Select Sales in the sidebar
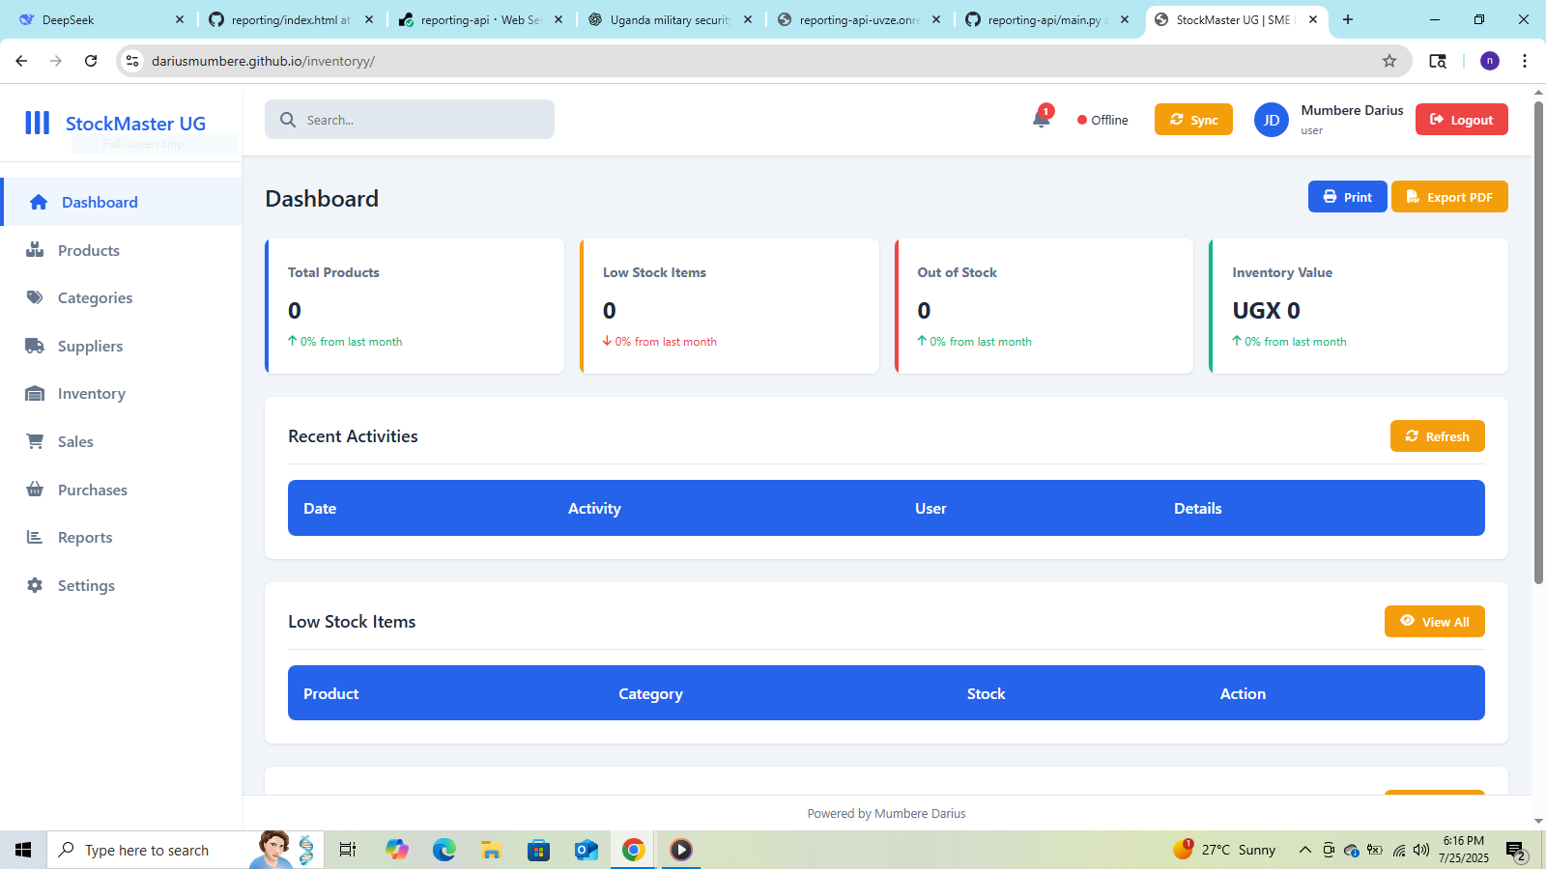The width and height of the screenshot is (1546, 869). pos(121,441)
